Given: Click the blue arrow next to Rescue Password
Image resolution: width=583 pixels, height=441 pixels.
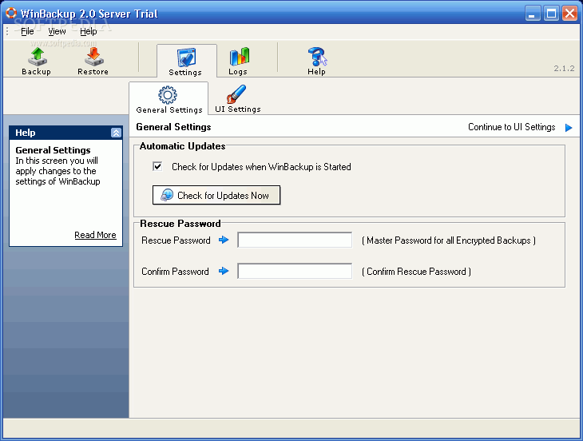Looking at the screenshot, I should (224, 240).
